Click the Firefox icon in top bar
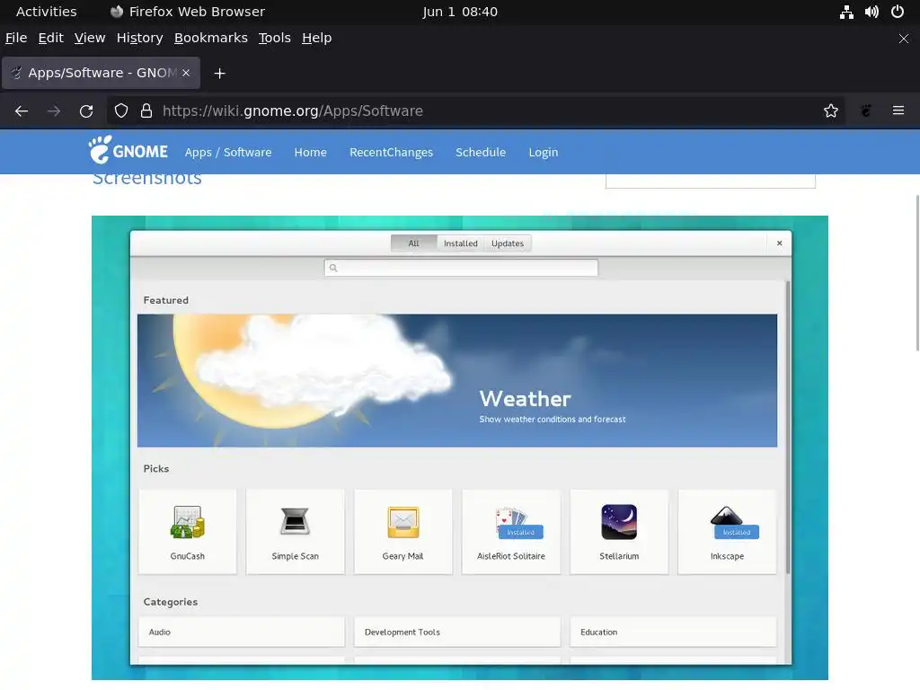920x690 pixels. [x=117, y=12]
